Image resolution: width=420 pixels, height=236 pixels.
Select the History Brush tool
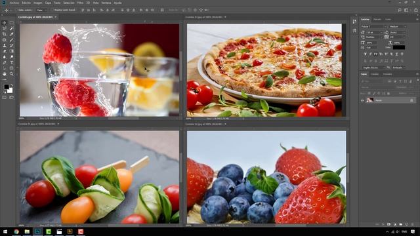12,45
